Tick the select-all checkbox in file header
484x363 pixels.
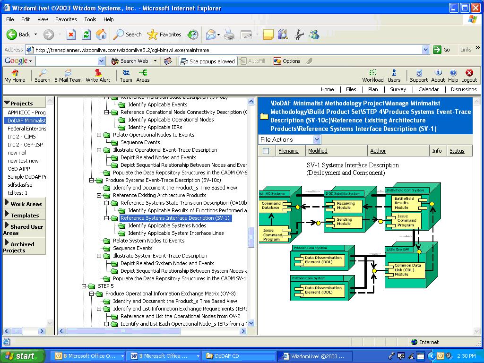266,151
